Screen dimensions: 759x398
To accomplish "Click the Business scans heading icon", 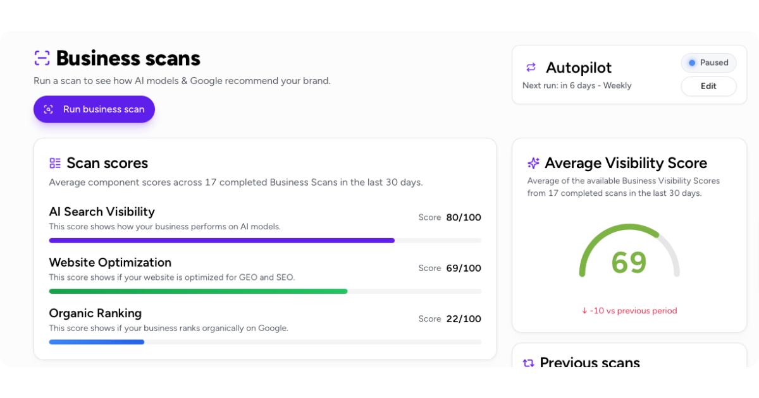I will point(42,58).
